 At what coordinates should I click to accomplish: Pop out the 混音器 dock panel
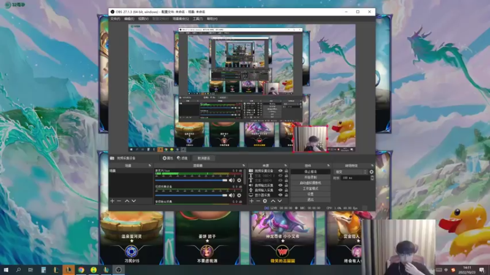[x=243, y=166]
